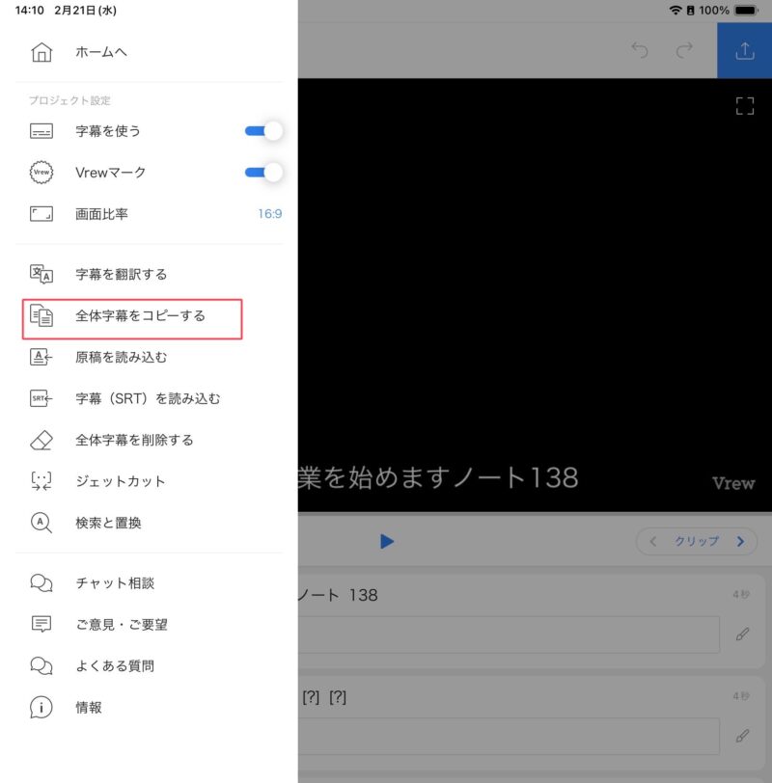
Task: Click the undo arrow icon
Action: coord(640,50)
